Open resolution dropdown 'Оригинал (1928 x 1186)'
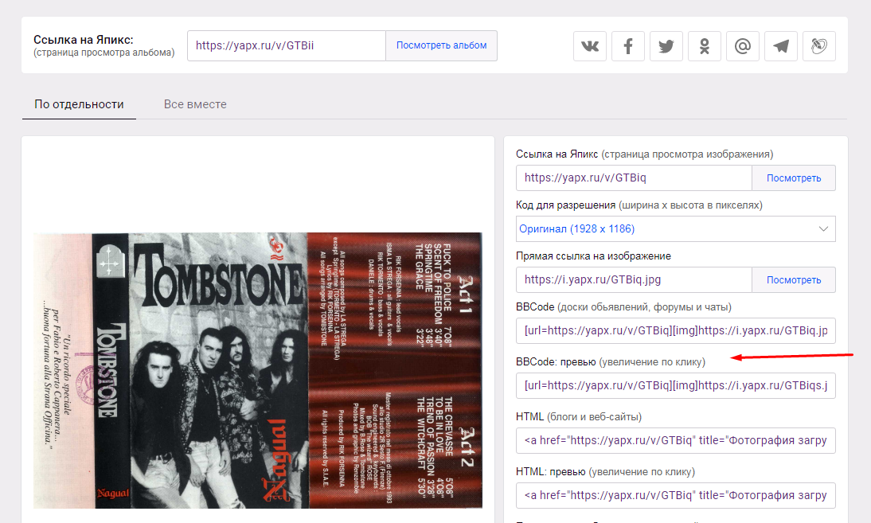 675,228
